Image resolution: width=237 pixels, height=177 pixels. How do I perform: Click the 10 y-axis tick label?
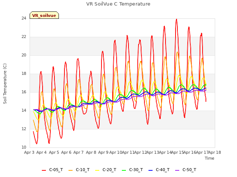24,147
